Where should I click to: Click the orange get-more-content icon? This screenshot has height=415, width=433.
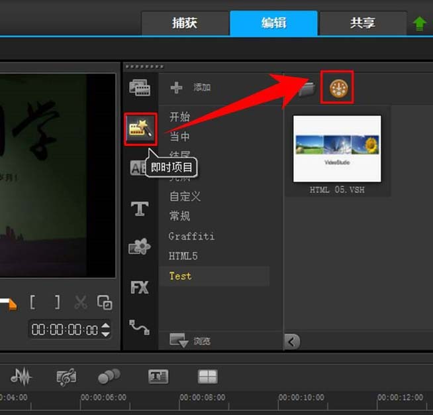pos(338,88)
